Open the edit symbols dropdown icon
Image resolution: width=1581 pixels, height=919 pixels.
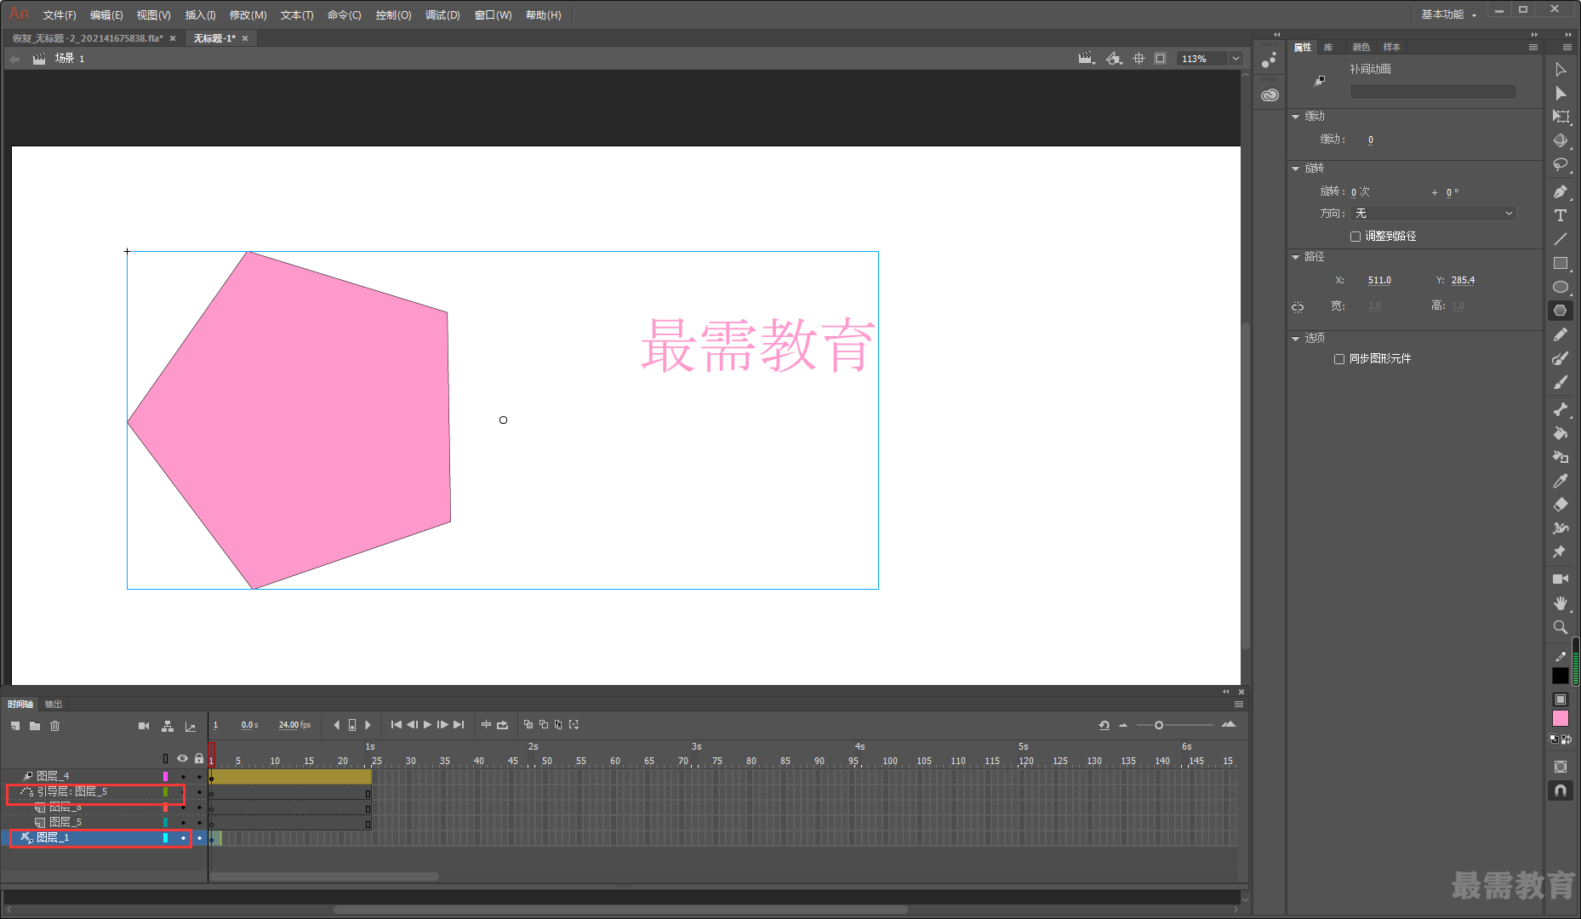pyautogui.click(x=1114, y=59)
